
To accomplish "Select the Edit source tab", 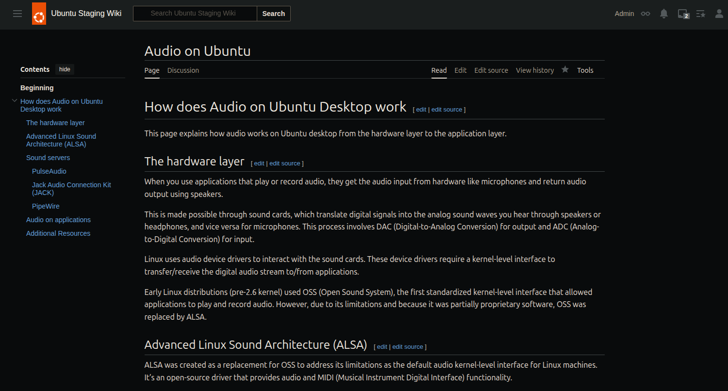I will (491, 70).
